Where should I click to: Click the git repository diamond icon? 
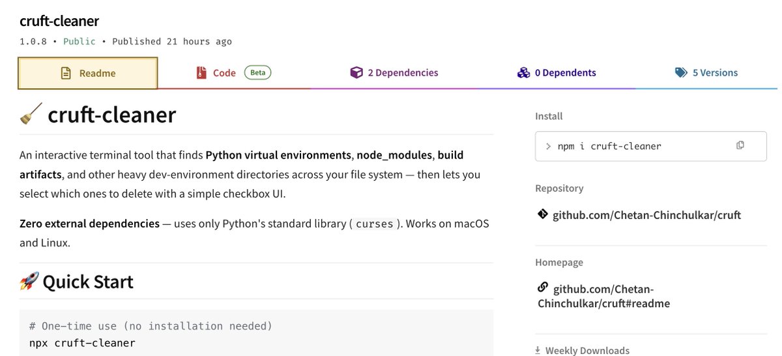[542, 215]
